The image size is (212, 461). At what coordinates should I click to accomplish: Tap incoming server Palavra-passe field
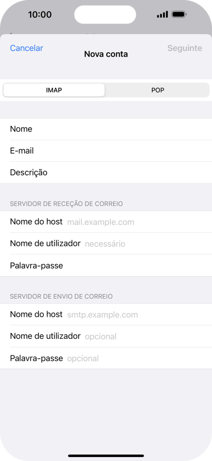coord(106,265)
